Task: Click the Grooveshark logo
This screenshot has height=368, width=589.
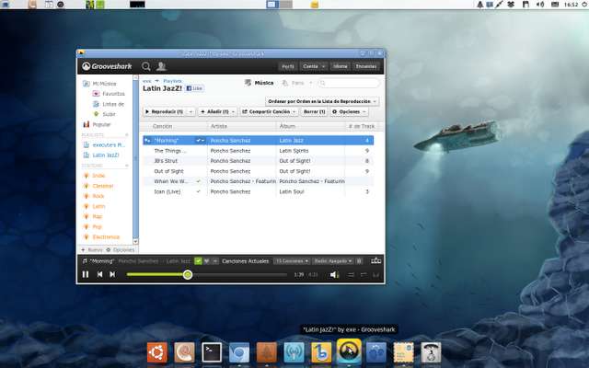Action: point(110,66)
